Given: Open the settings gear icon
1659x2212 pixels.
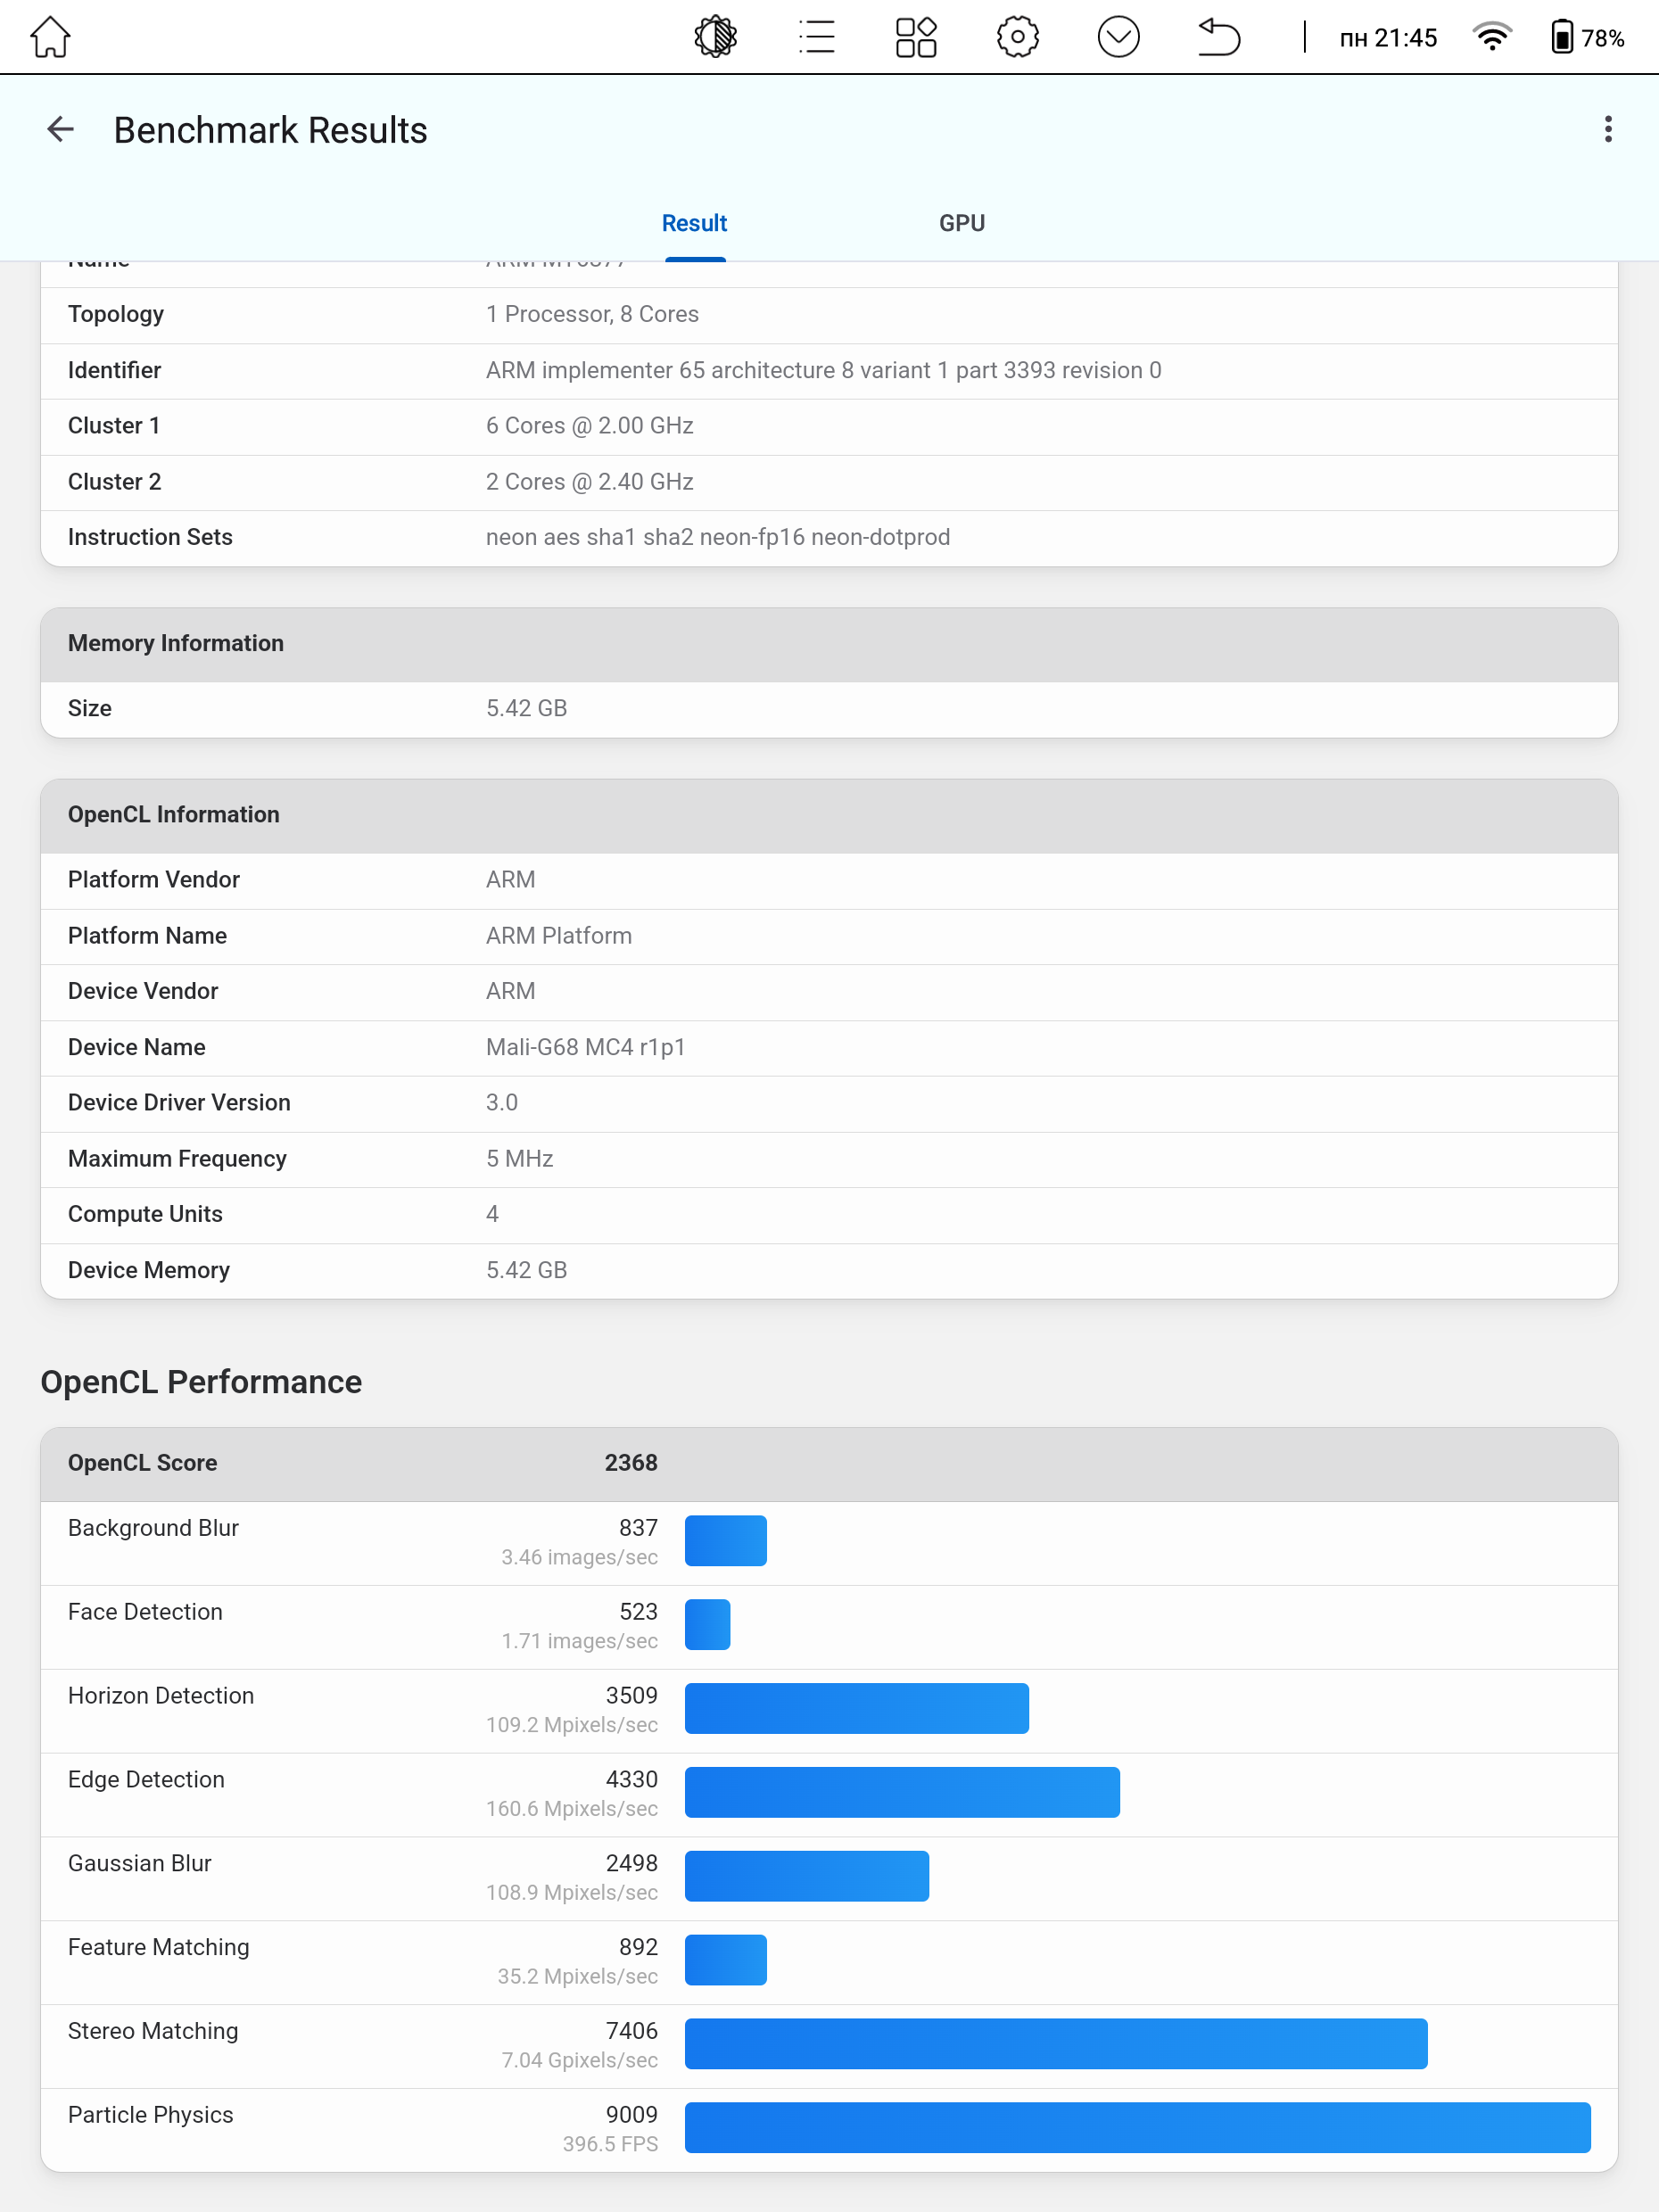Looking at the screenshot, I should 1018,38.
